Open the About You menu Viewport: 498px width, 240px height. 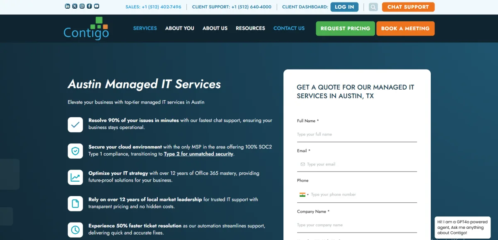(x=180, y=28)
